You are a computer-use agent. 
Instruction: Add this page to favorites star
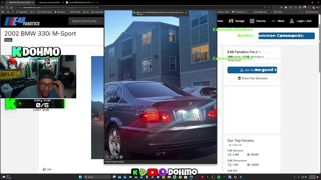pos(272,7)
